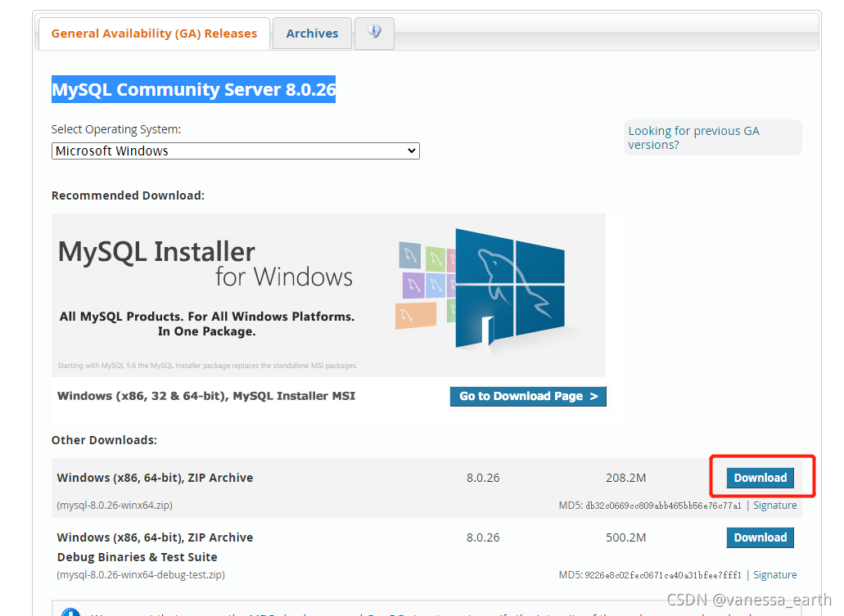Screen dimensions: 844x616
Task: Click the filename (mysql-8.0.26-winx64.zip)
Action: click(115, 506)
